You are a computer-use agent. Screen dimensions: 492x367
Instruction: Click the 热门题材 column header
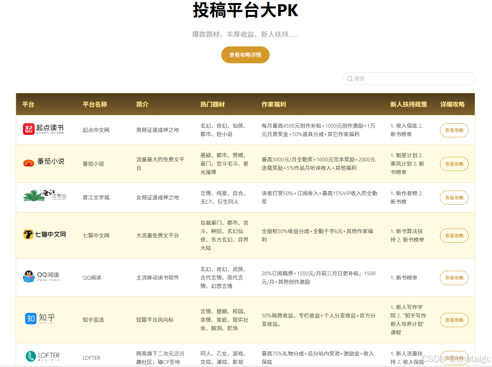pyautogui.click(x=212, y=104)
